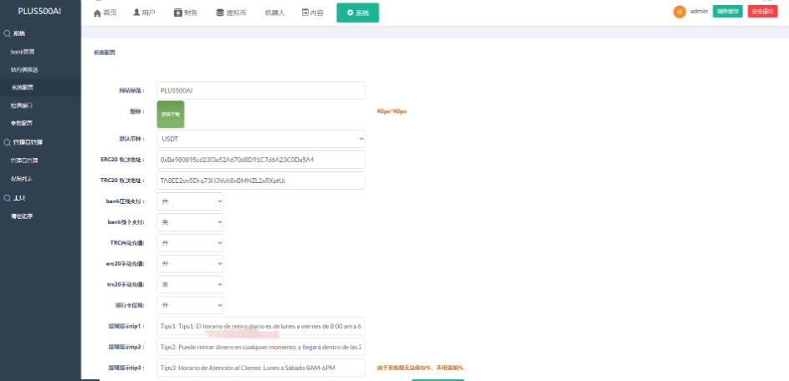This screenshot has width=789, height=381.
Task: Open the TRC自动充值 dropdown
Action: pyautogui.click(x=190, y=243)
